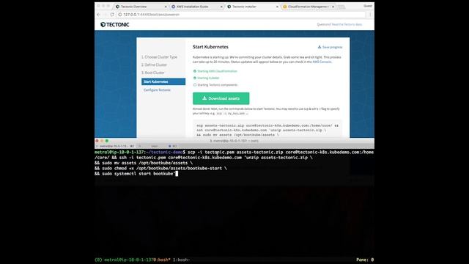This screenshot has width=469, height=264.
Task: Click the Starting Tectonic components status circle
Action: [x=195, y=85]
